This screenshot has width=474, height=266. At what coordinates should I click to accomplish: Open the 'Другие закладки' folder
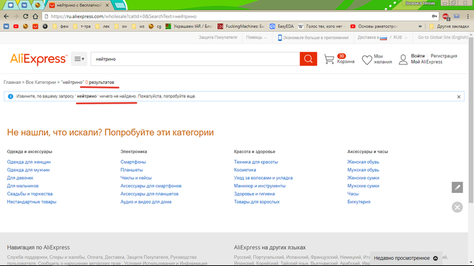pos(449,26)
